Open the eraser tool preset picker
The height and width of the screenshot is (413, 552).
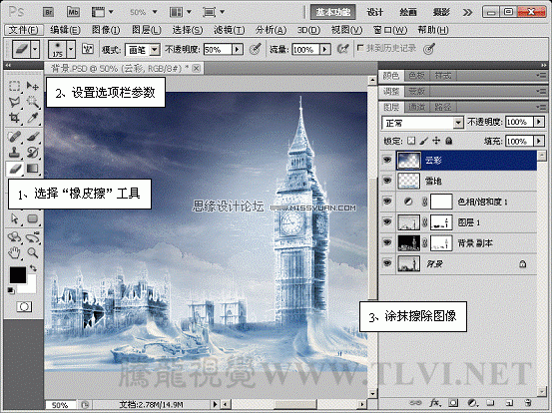35,49
